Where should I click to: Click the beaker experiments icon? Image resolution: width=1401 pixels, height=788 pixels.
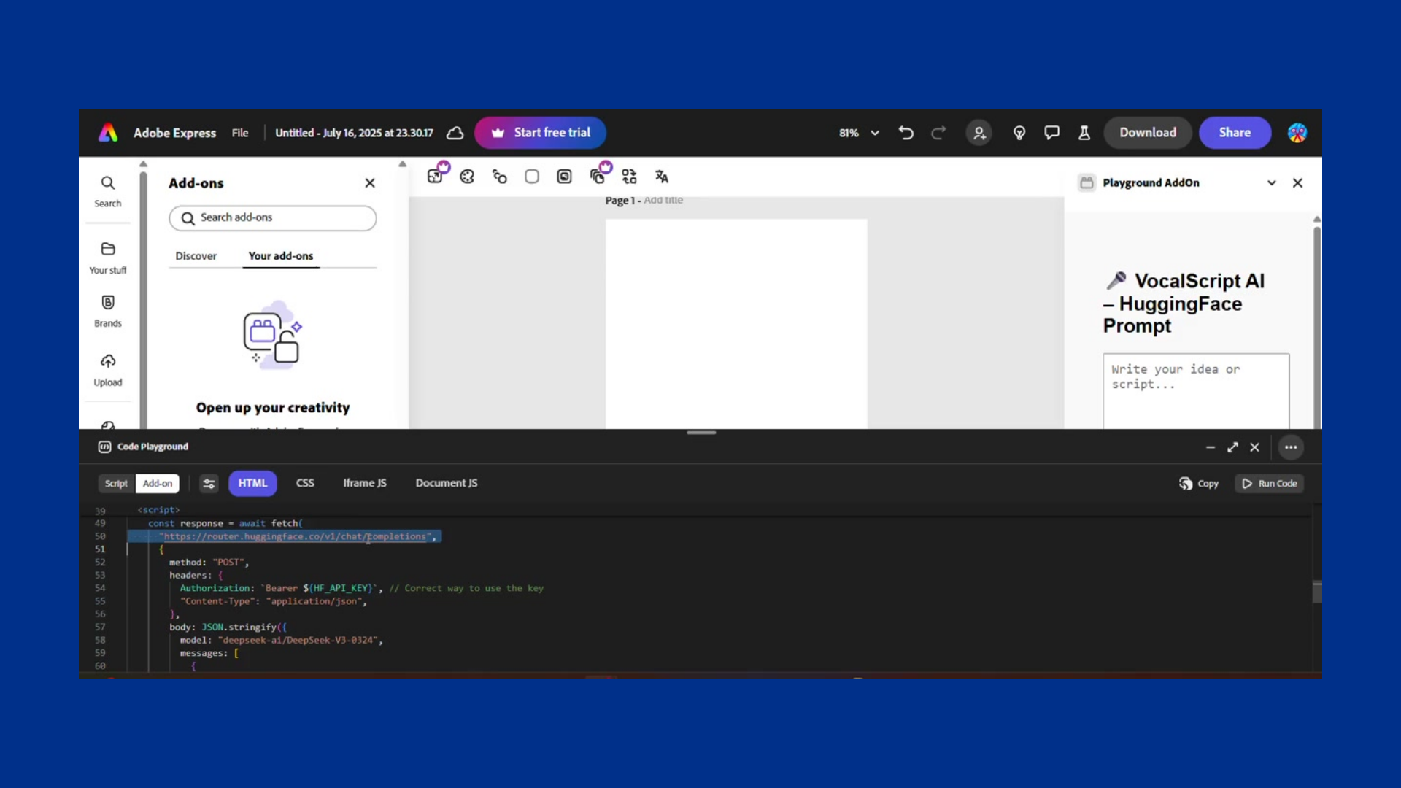[x=1084, y=133]
